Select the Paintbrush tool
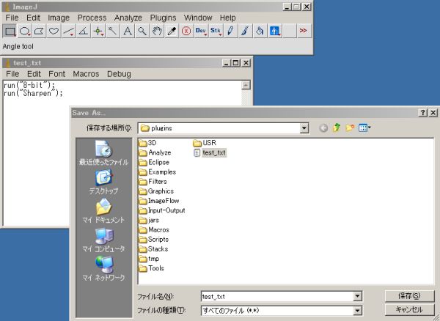The height and width of the screenshot is (321, 440). pyautogui.click(x=245, y=31)
